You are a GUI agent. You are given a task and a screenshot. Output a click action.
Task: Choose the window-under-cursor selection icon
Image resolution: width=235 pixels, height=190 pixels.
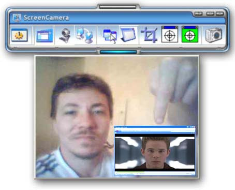pos(110,36)
